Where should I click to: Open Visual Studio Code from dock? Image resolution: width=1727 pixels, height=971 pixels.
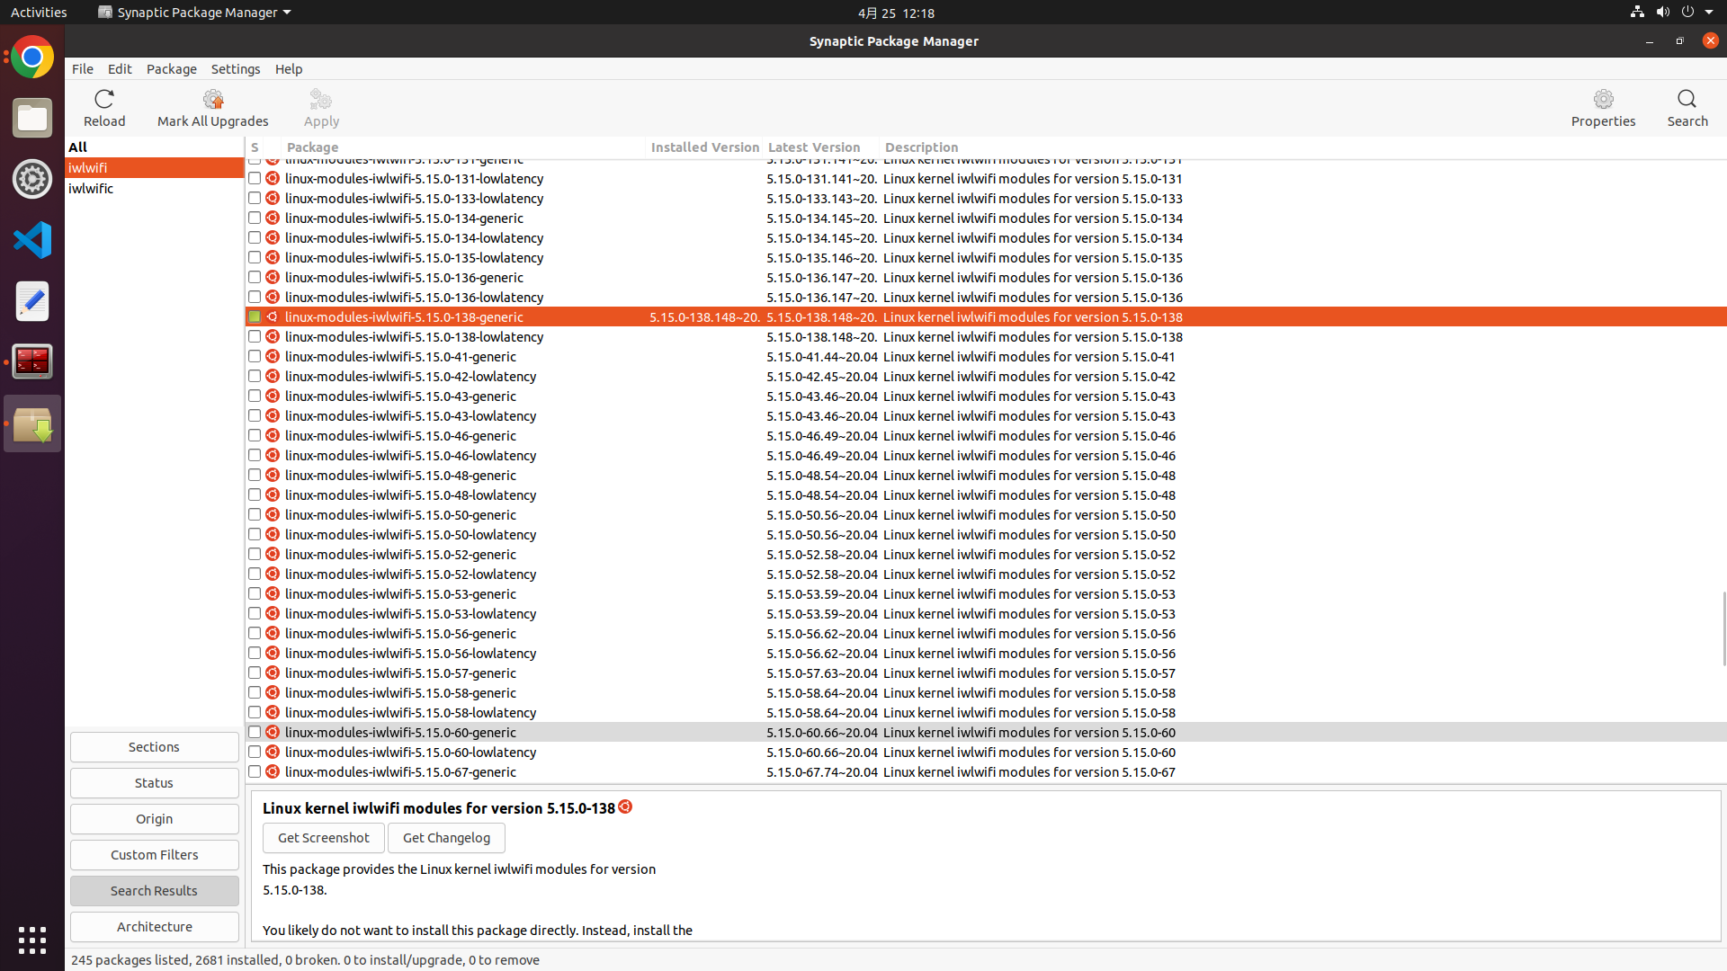pos(32,240)
